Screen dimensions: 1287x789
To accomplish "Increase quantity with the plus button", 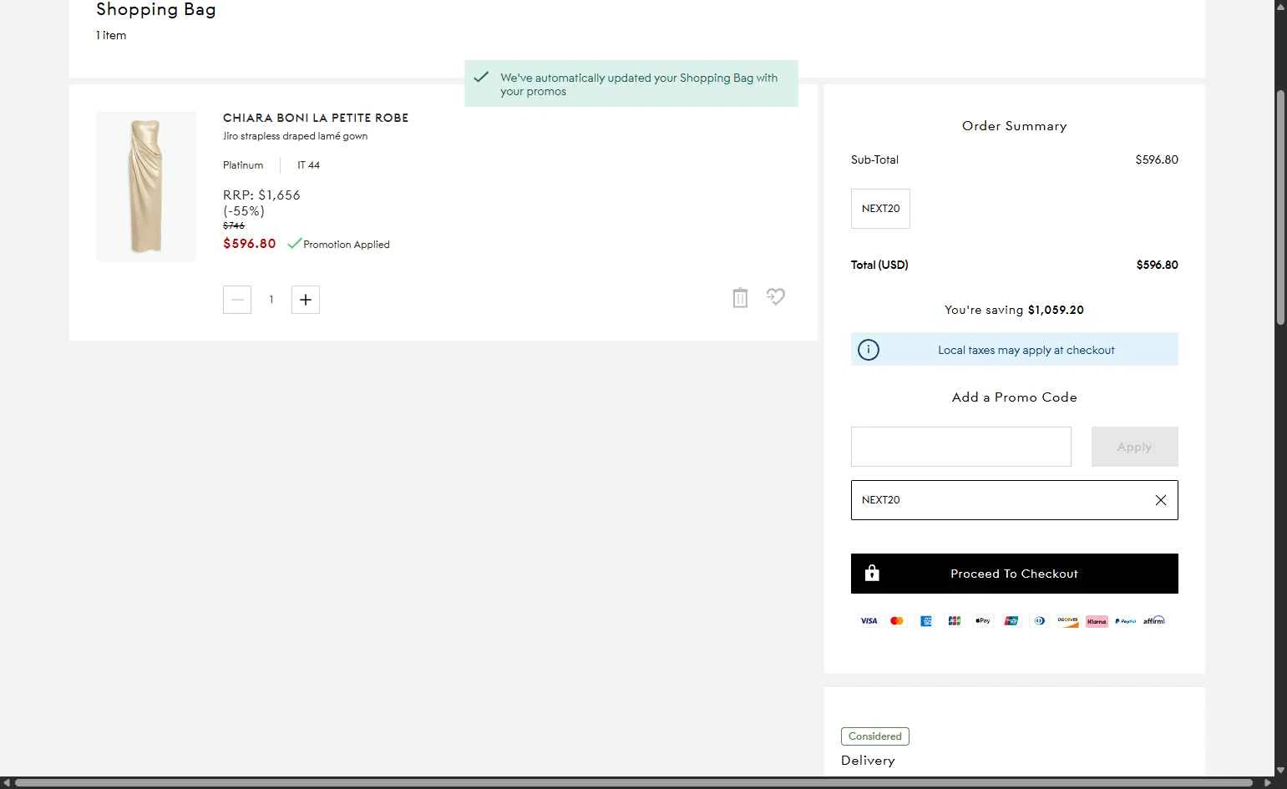I will point(306,300).
